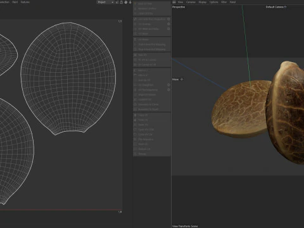304x228 pixels.
Task: Open settings gear beside UV Rectangularize
Action: [168, 90]
